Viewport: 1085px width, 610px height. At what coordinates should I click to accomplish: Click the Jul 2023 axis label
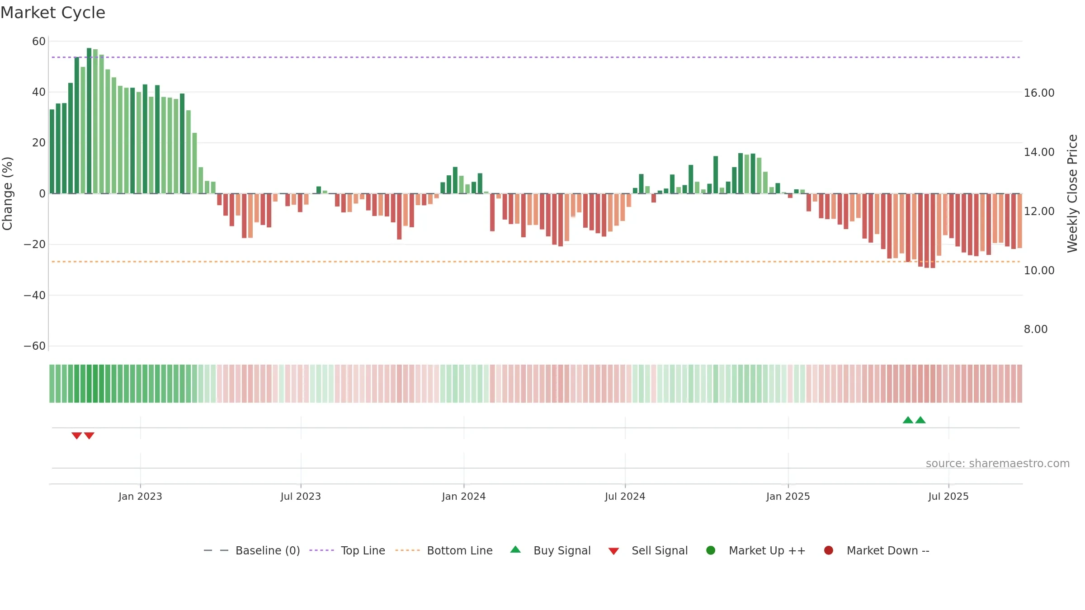click(301, 497)
